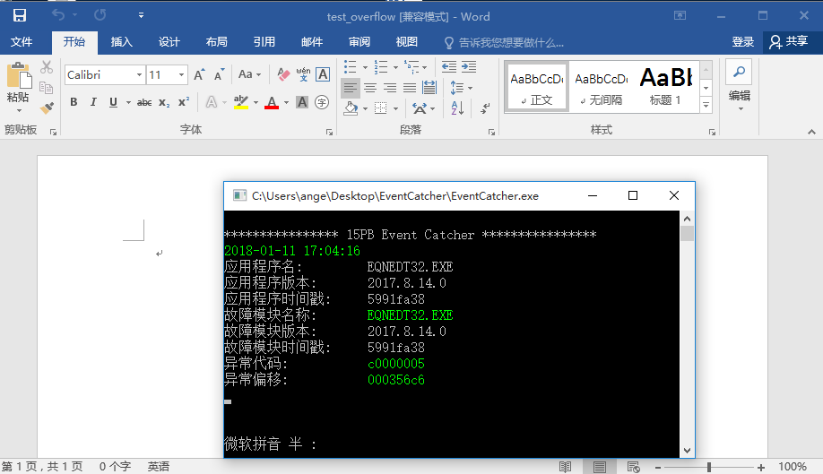Toggle Underline formatting
The width and height of the screenshot is (823, 474).
(113, 102)
